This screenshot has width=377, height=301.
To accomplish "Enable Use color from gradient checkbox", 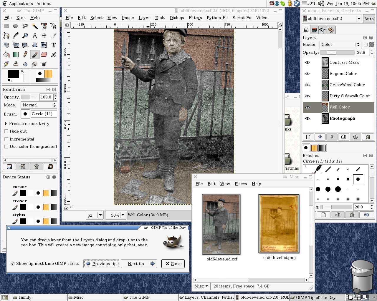I will pos(6,147).
